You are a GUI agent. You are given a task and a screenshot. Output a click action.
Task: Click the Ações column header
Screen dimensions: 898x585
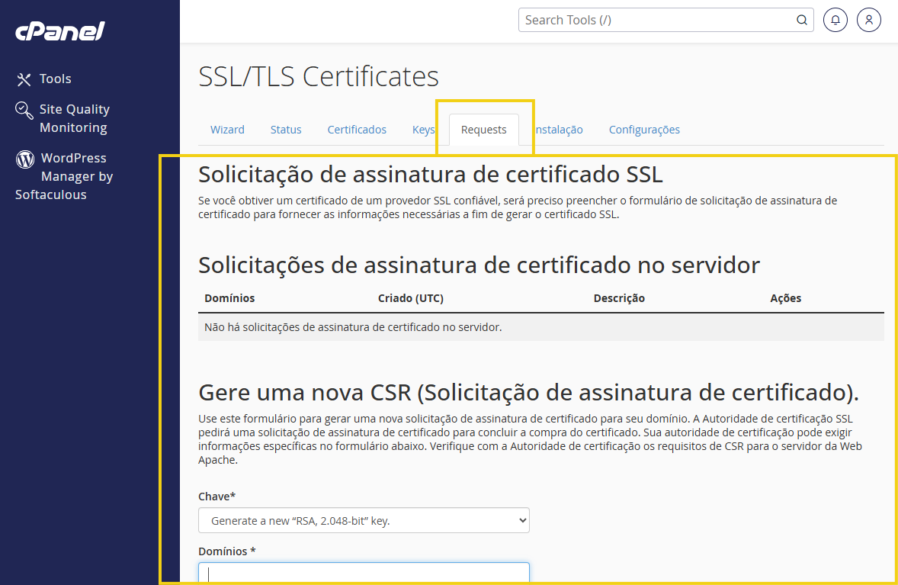(x=786, y=298)
